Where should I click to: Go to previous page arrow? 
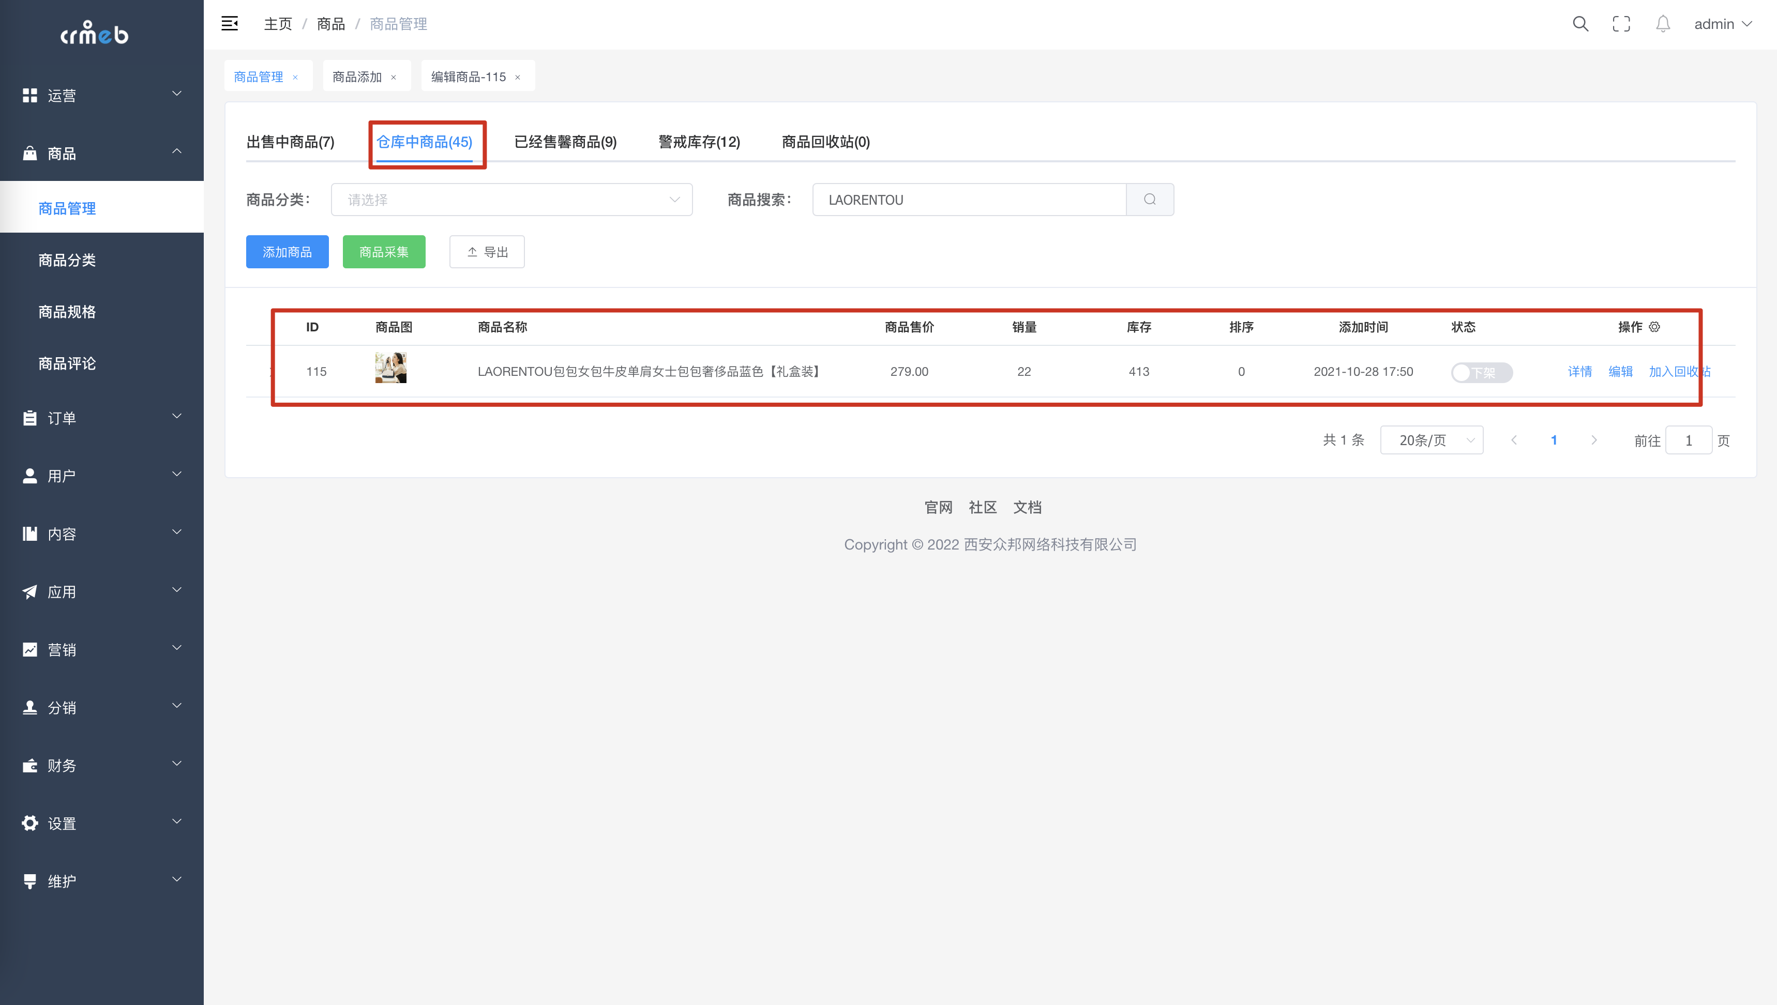(x=1514, y=440)
